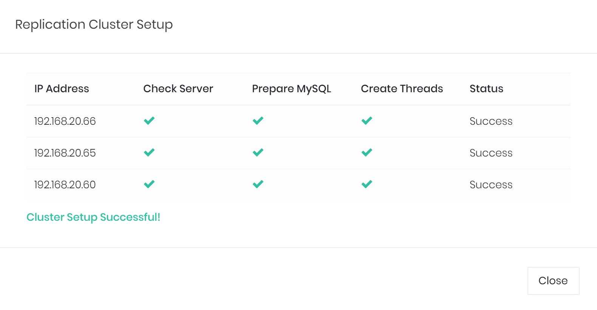Click Success status for 192.168.20.66
Viewport: 597px width, 310px height.
pos(491,121)
